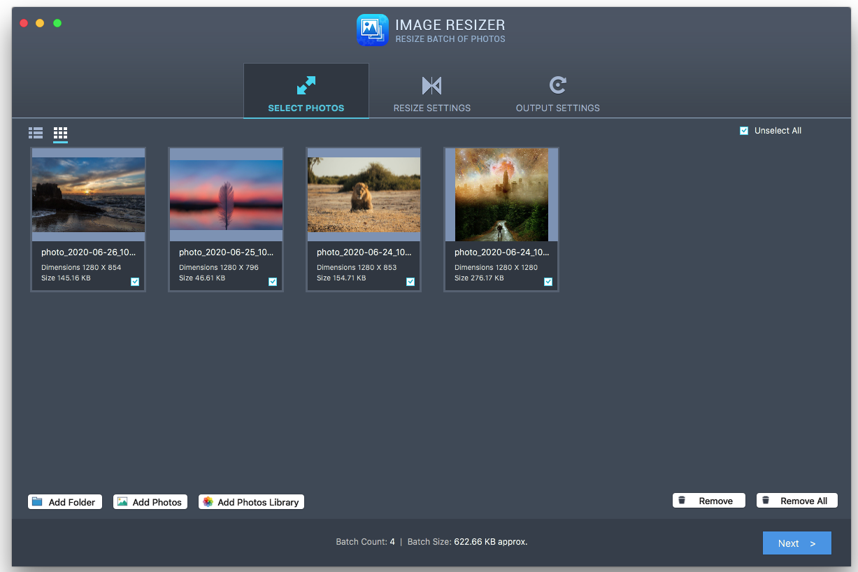Click the blue folder icon in Add Folder
The width and height of the screenshot is (858, 572).
click(x=38, y=502)
